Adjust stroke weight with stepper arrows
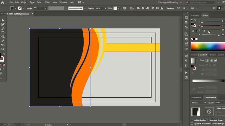 [35, 8]
